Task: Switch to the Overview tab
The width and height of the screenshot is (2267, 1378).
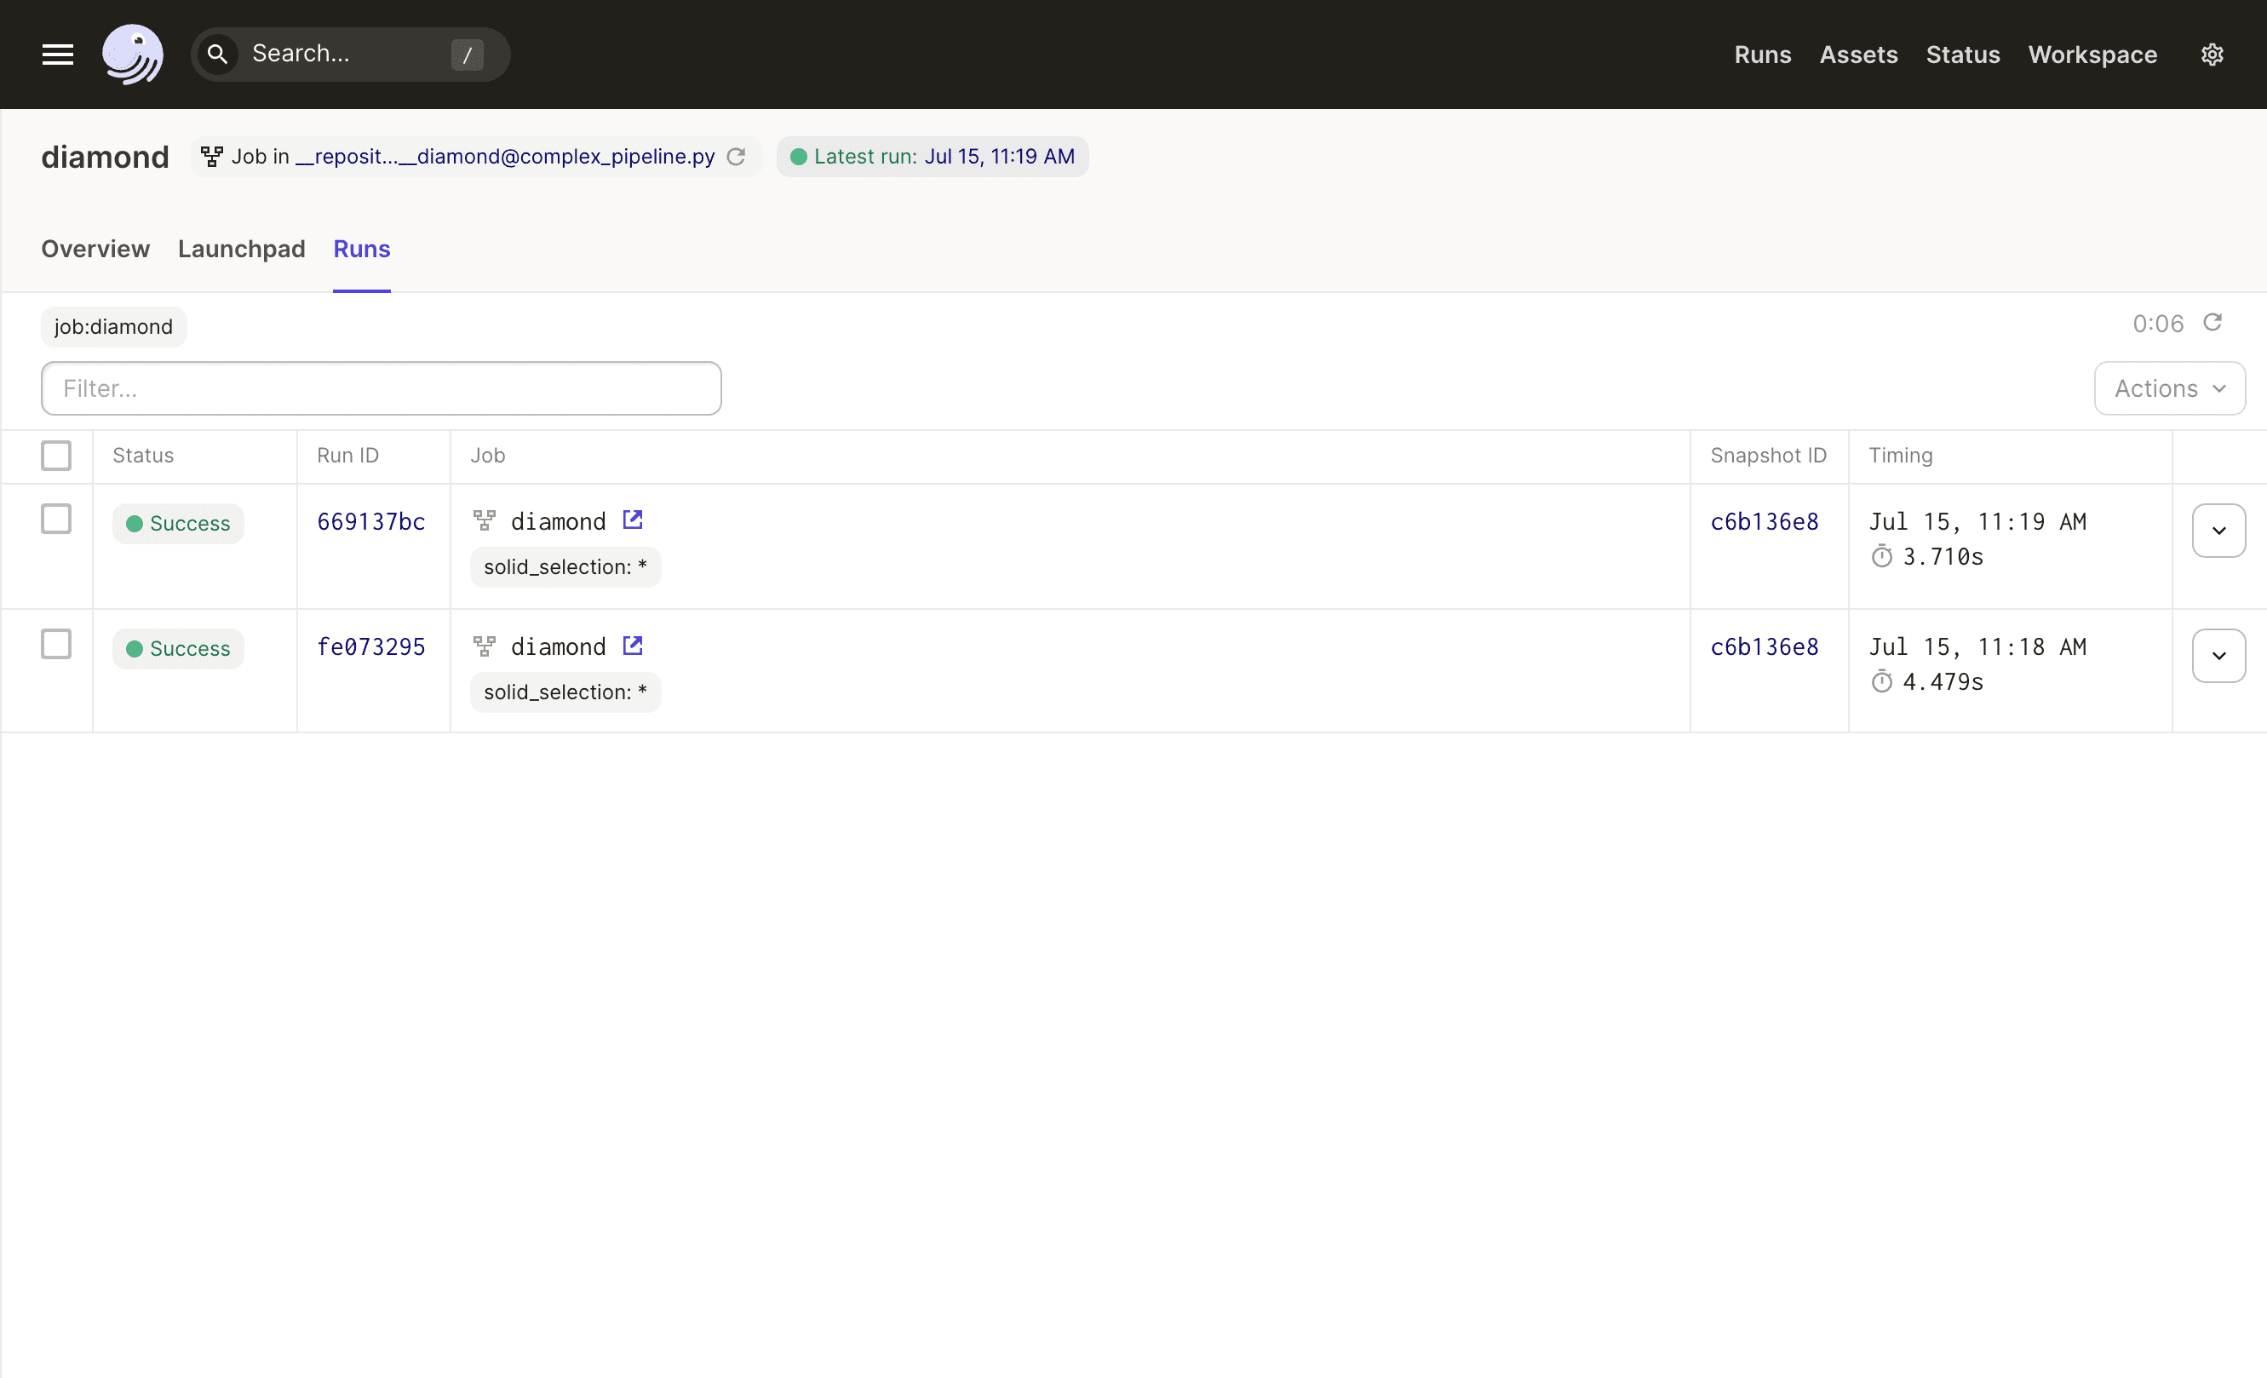Action: coord(95,250)
